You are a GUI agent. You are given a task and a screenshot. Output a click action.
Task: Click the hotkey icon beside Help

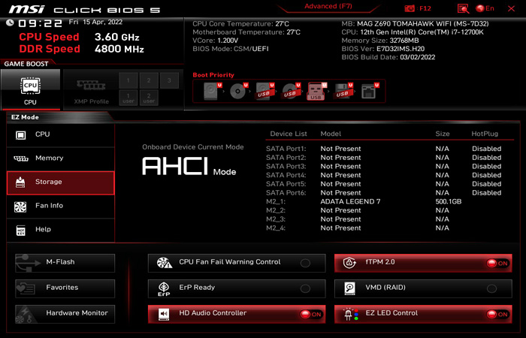point(21,231)
